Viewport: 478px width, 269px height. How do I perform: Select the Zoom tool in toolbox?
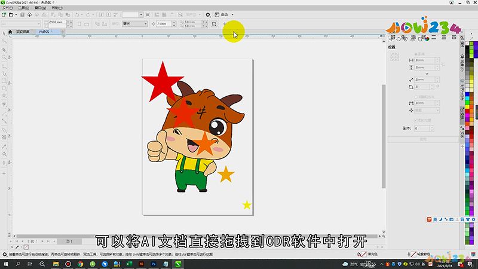4,57
